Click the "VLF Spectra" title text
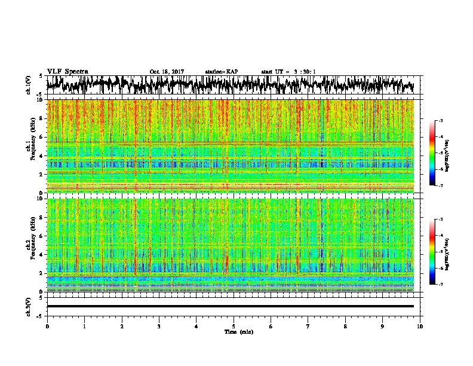Viewport: 473px width, 366px height. point(67,72)
